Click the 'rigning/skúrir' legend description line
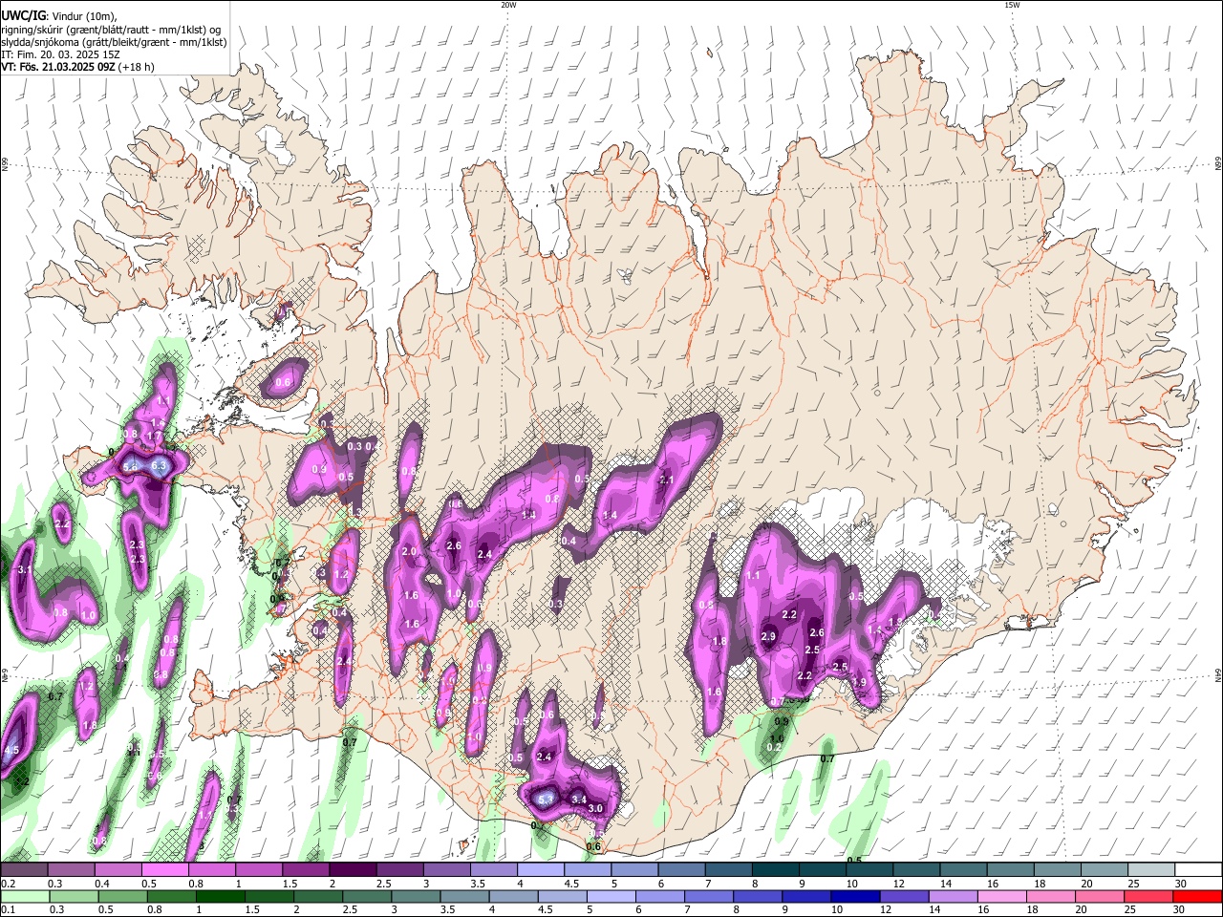The height and width of the screenshot is (917, 1223). pos(111,30)
